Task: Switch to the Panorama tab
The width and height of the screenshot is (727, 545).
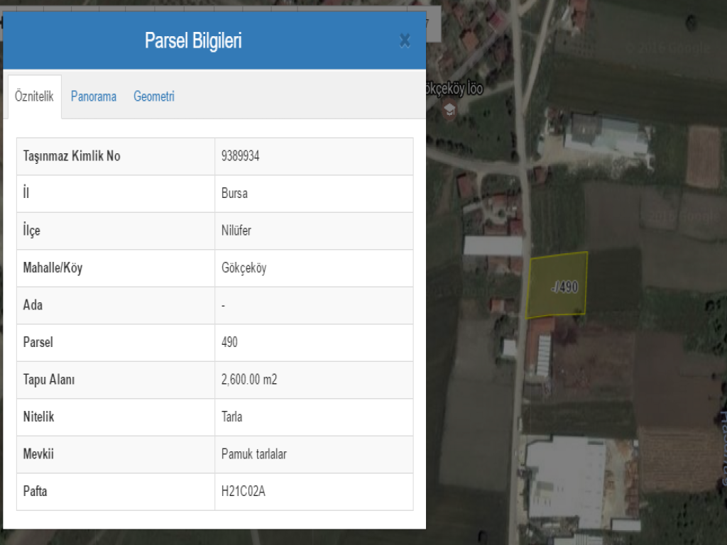Action: 94,97
